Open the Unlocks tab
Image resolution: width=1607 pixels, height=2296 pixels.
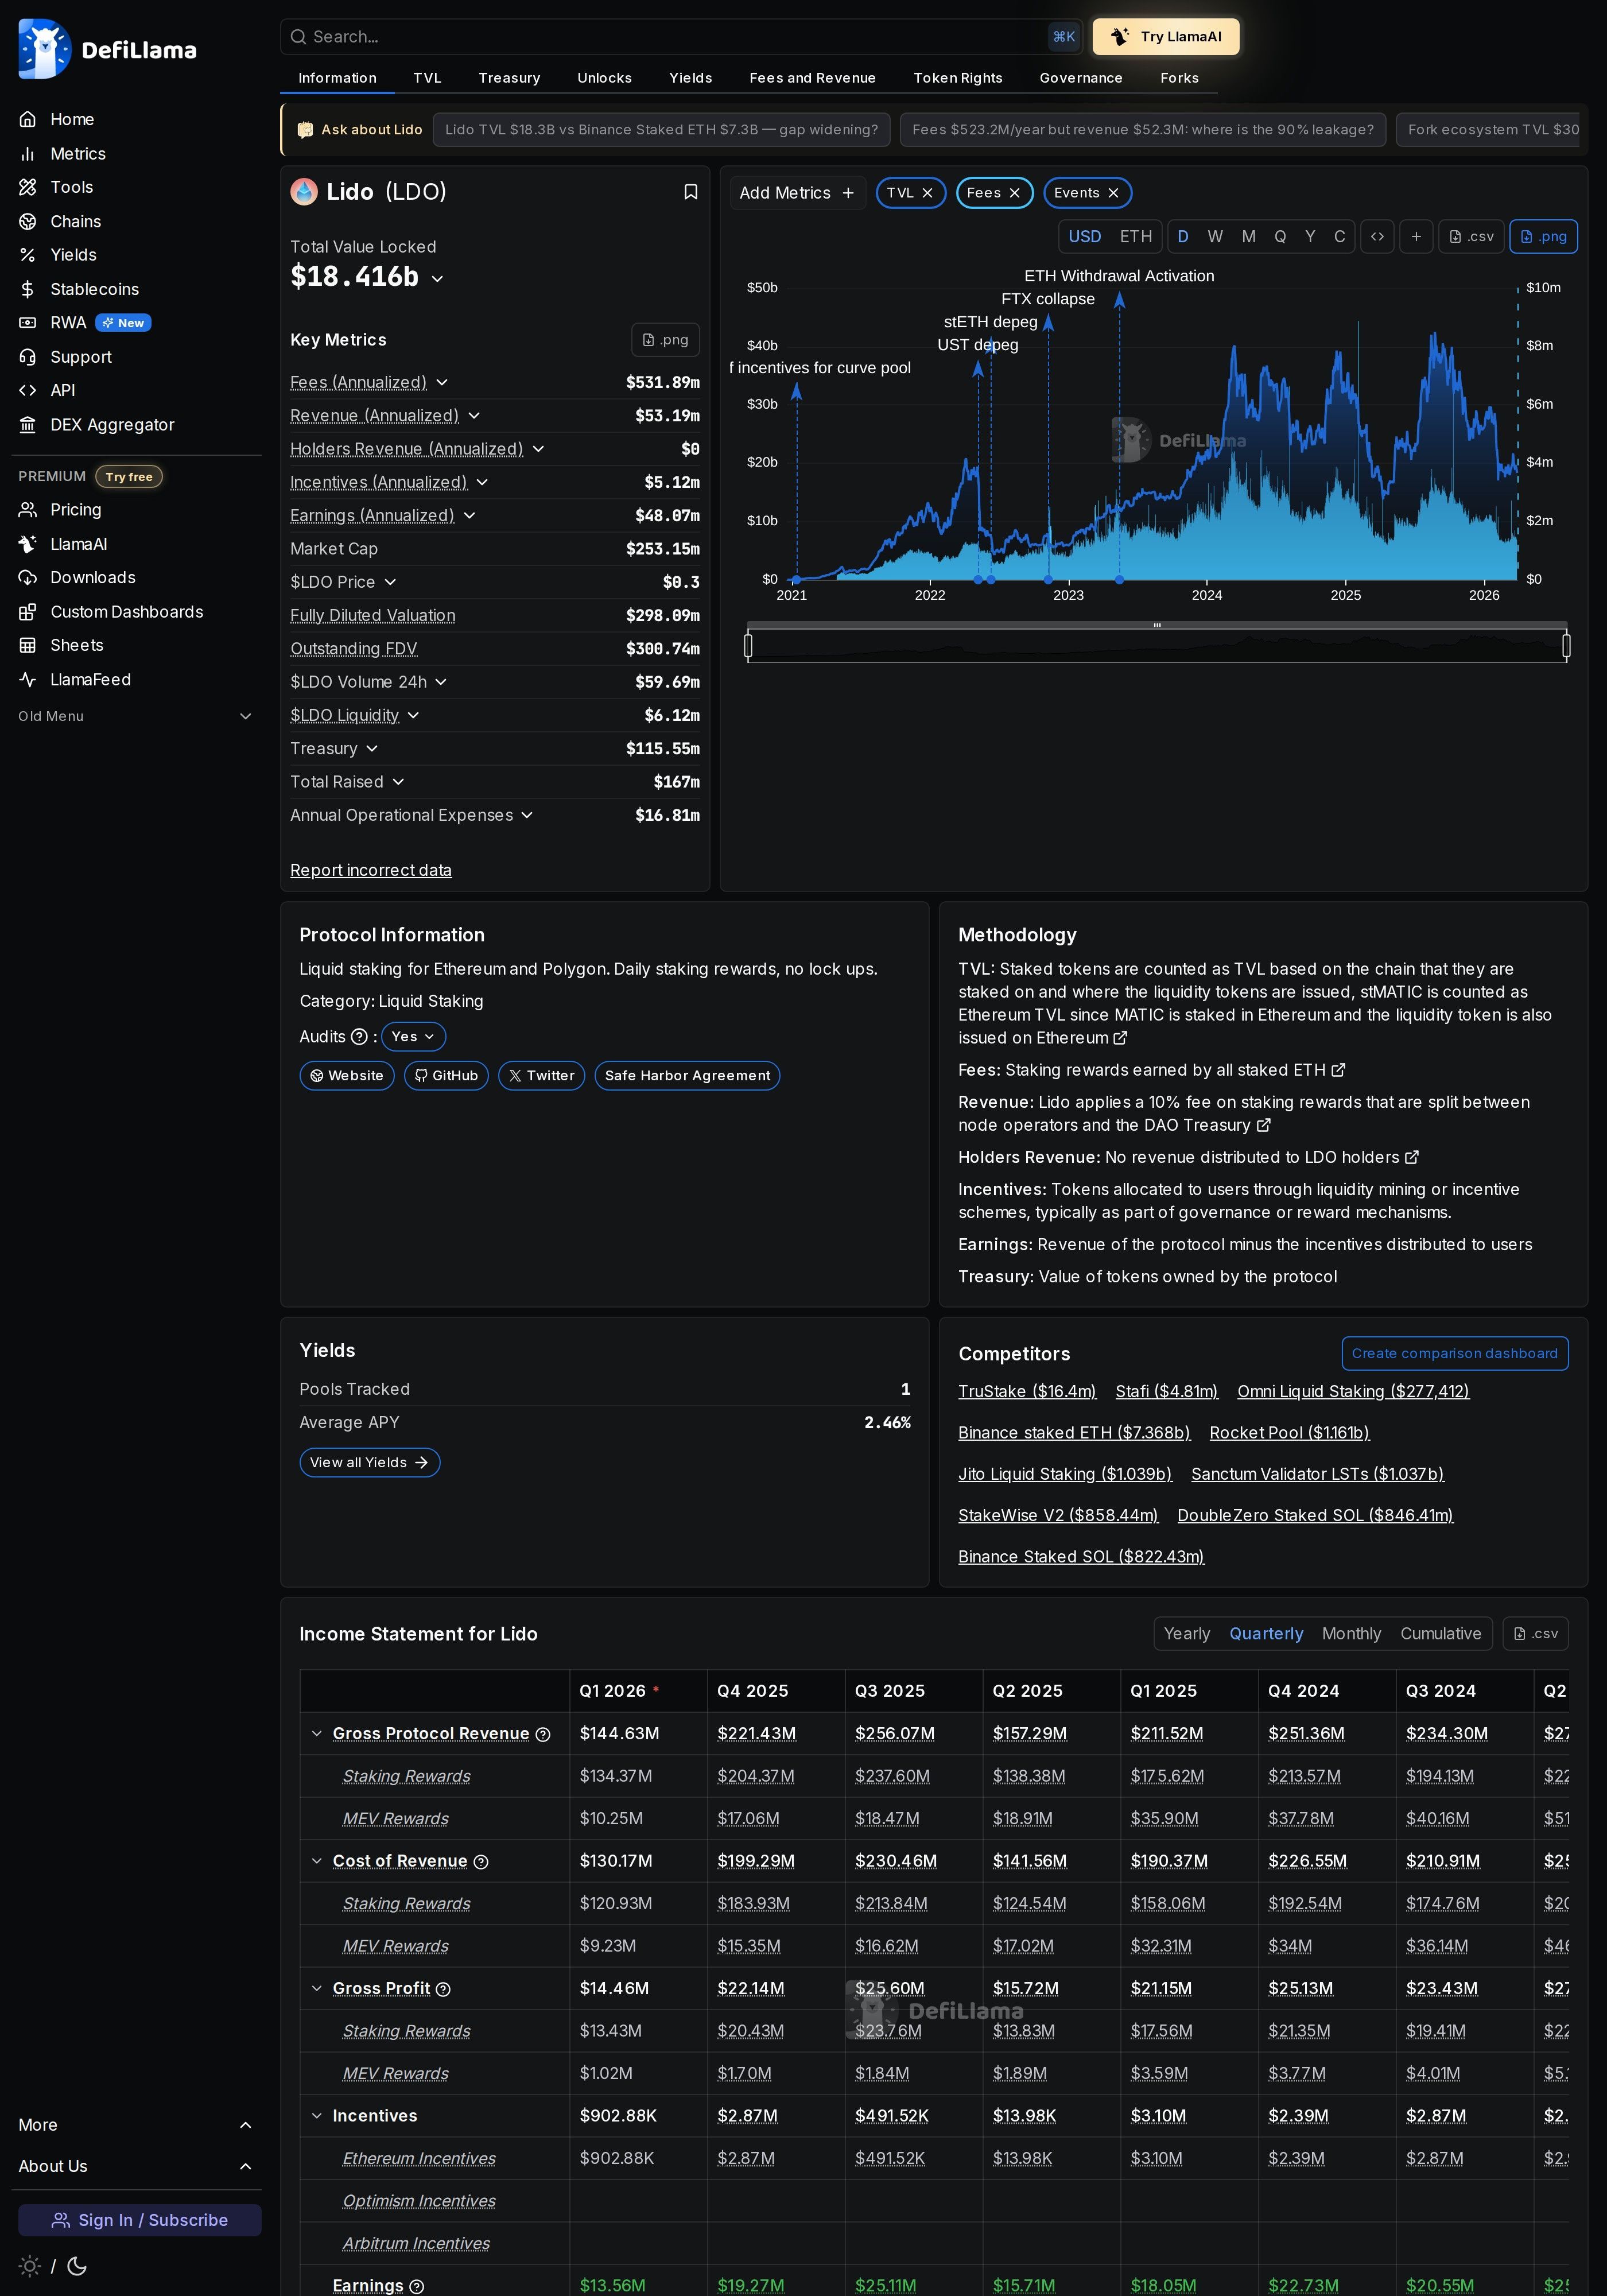pyautogui.click(x=604, y=78)
